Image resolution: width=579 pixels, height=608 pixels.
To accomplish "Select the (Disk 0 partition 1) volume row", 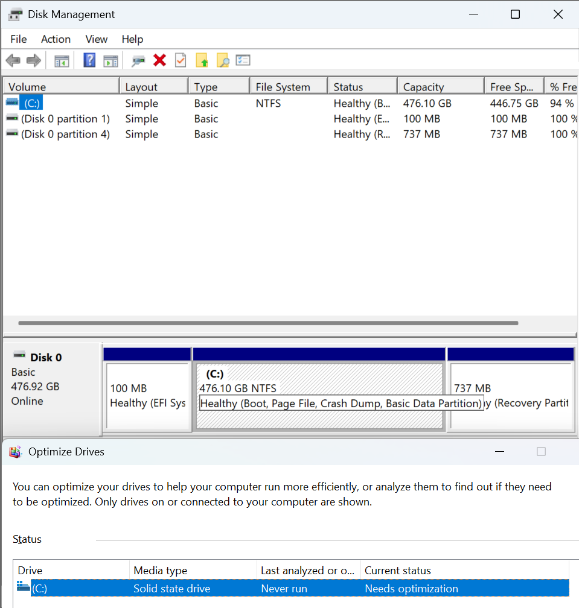I will click(x=290, y=119).
